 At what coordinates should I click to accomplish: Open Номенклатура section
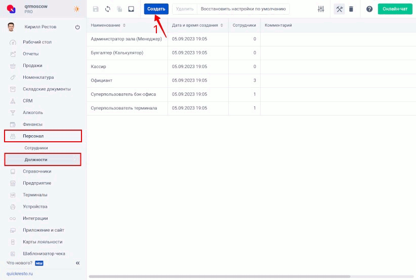click(x=38, y=77)
